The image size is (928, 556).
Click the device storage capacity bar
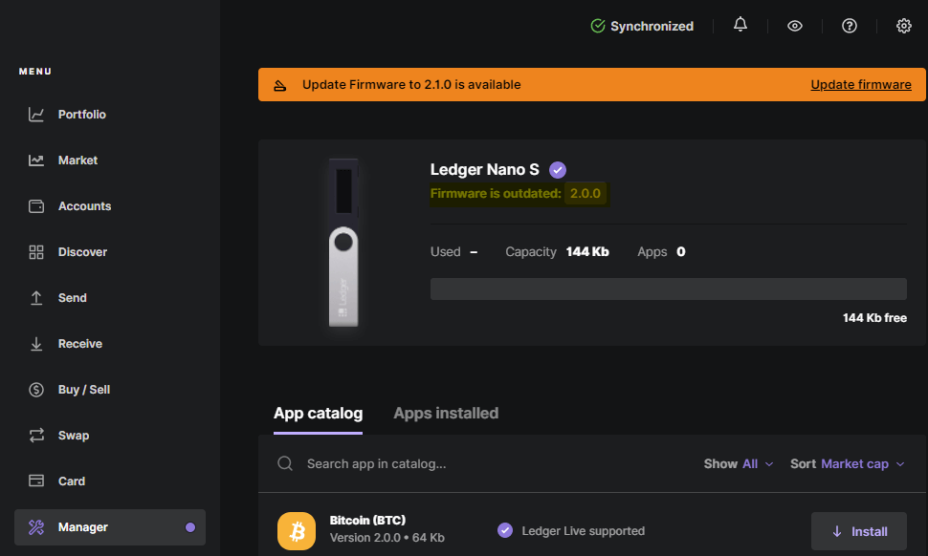point(668,289)
